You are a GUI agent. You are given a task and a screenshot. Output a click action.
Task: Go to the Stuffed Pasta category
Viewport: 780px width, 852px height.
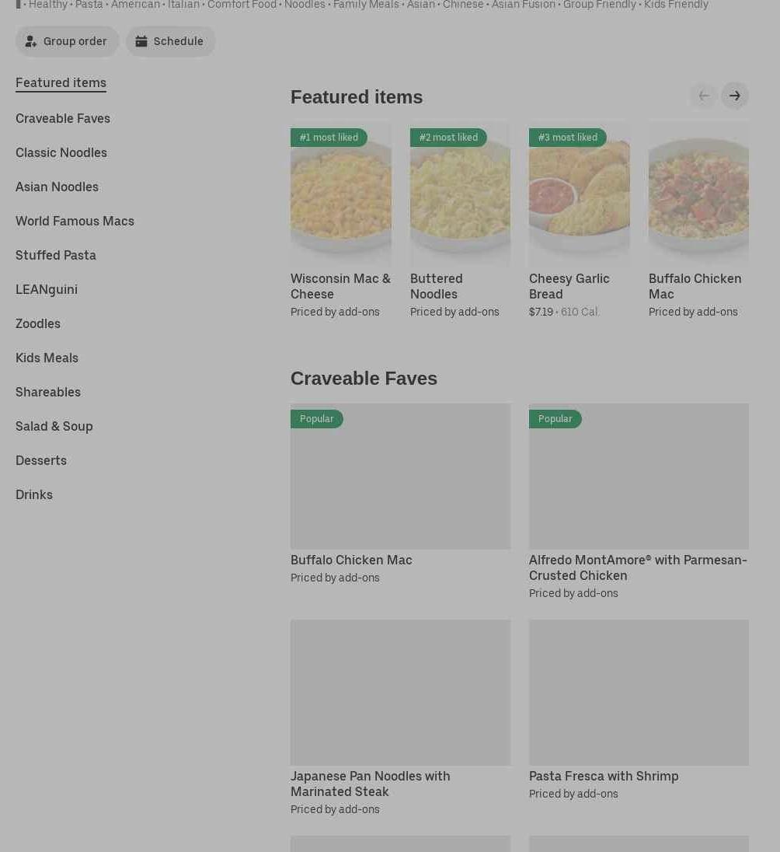tap(56, 255)
